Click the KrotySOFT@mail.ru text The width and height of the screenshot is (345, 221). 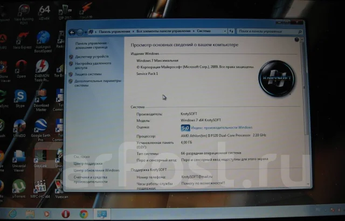pyautogui.click(x=197, y=177)
